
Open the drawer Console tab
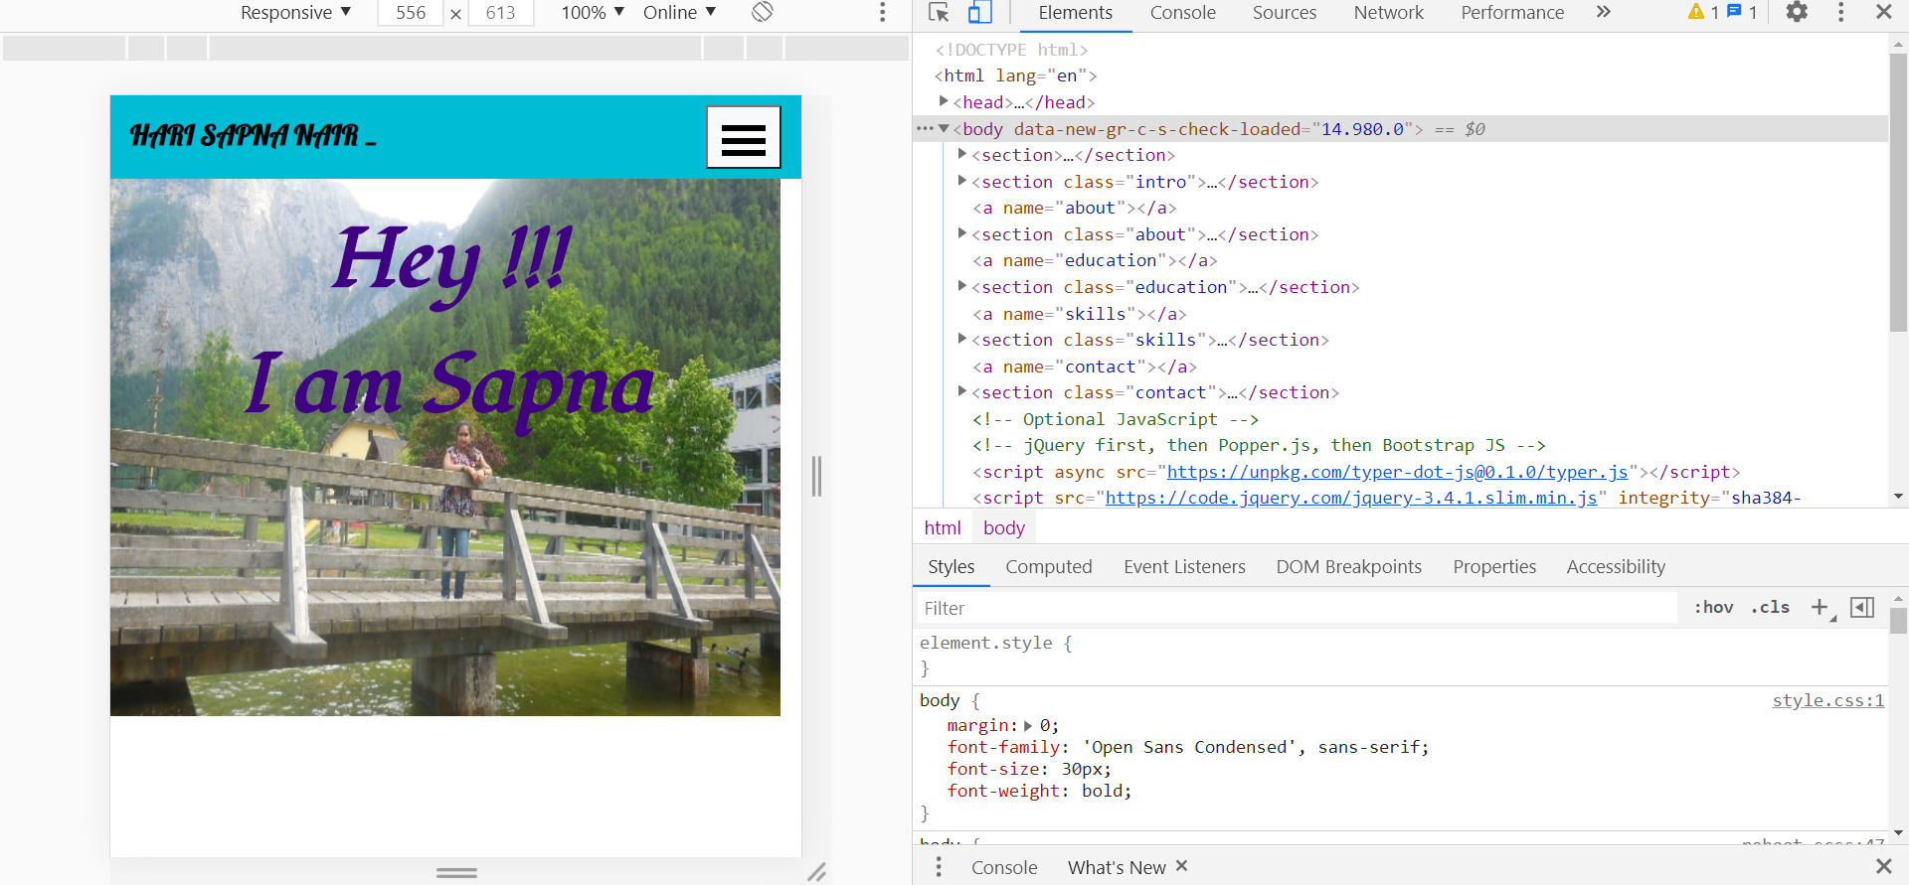click(x=1004, y=867)
